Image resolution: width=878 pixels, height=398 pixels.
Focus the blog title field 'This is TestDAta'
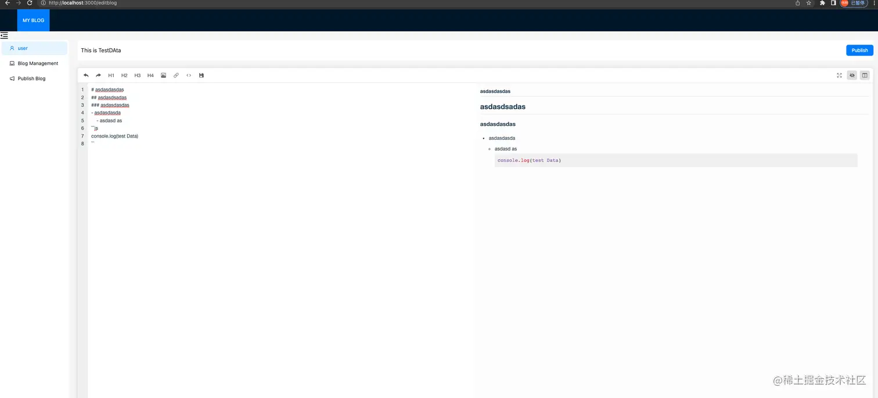[459, 50]
